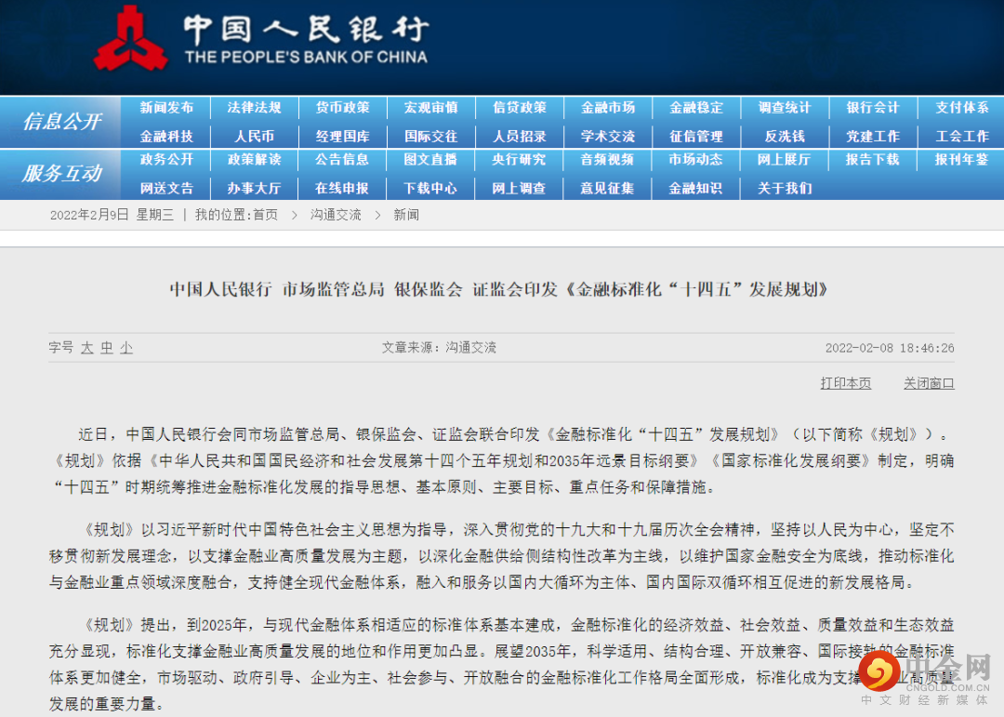Click 新闻 in the breadcrumb
Image resolution: width=1004 pixels, height=717 pixels.
pyautogui.click(x=406, y=216)
